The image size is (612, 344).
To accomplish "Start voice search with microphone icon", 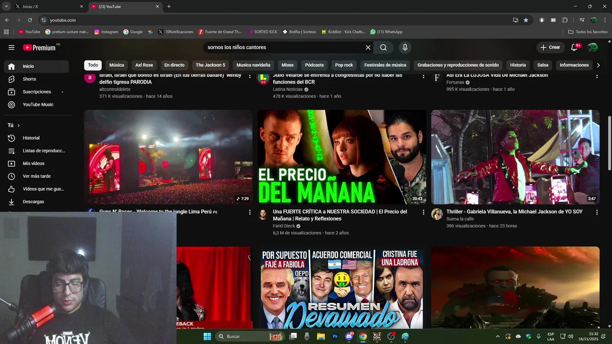I will [x=405, y=47].
